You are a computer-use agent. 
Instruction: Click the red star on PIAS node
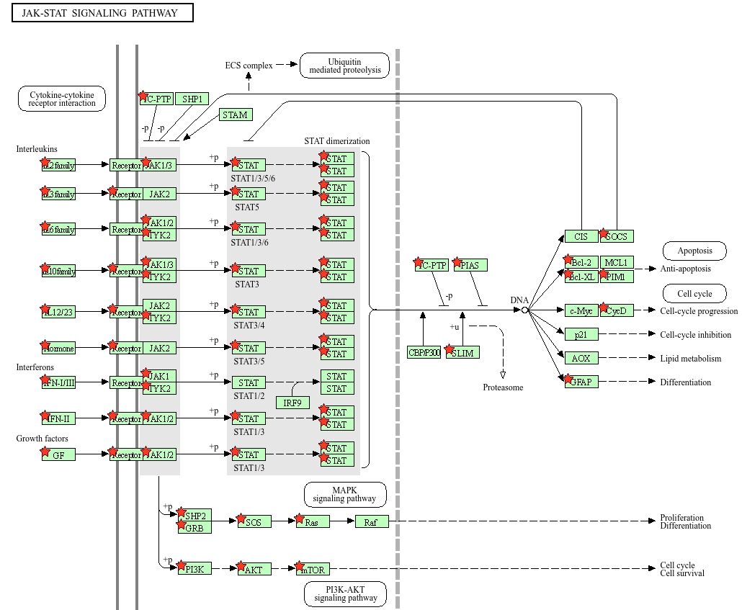(x=457, y=262)
